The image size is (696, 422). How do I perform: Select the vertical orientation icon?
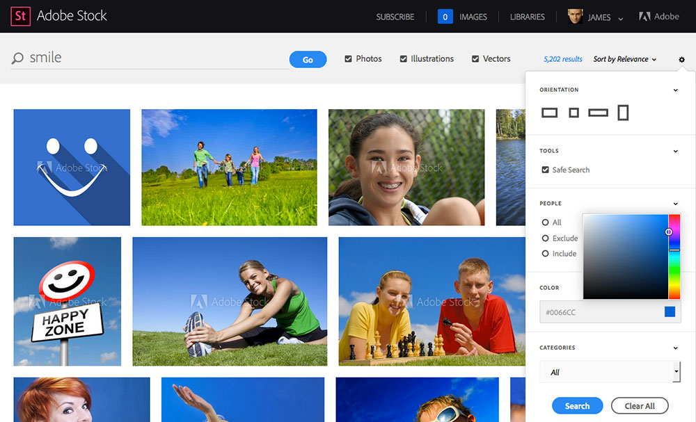(x=623, y=113)
